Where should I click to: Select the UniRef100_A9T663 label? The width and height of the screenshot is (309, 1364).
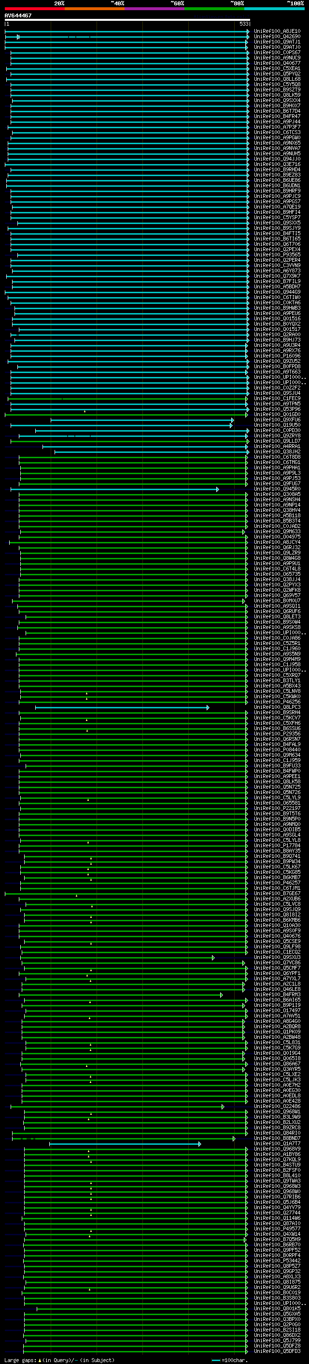[x=277, y=372]
